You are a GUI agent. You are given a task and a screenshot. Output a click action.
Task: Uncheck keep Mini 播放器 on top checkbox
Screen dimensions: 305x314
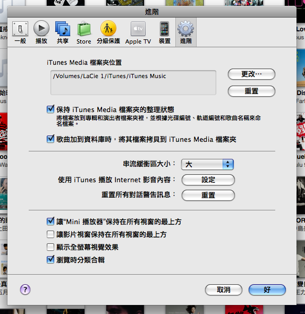pyautogui.click(x=50, y=221)
